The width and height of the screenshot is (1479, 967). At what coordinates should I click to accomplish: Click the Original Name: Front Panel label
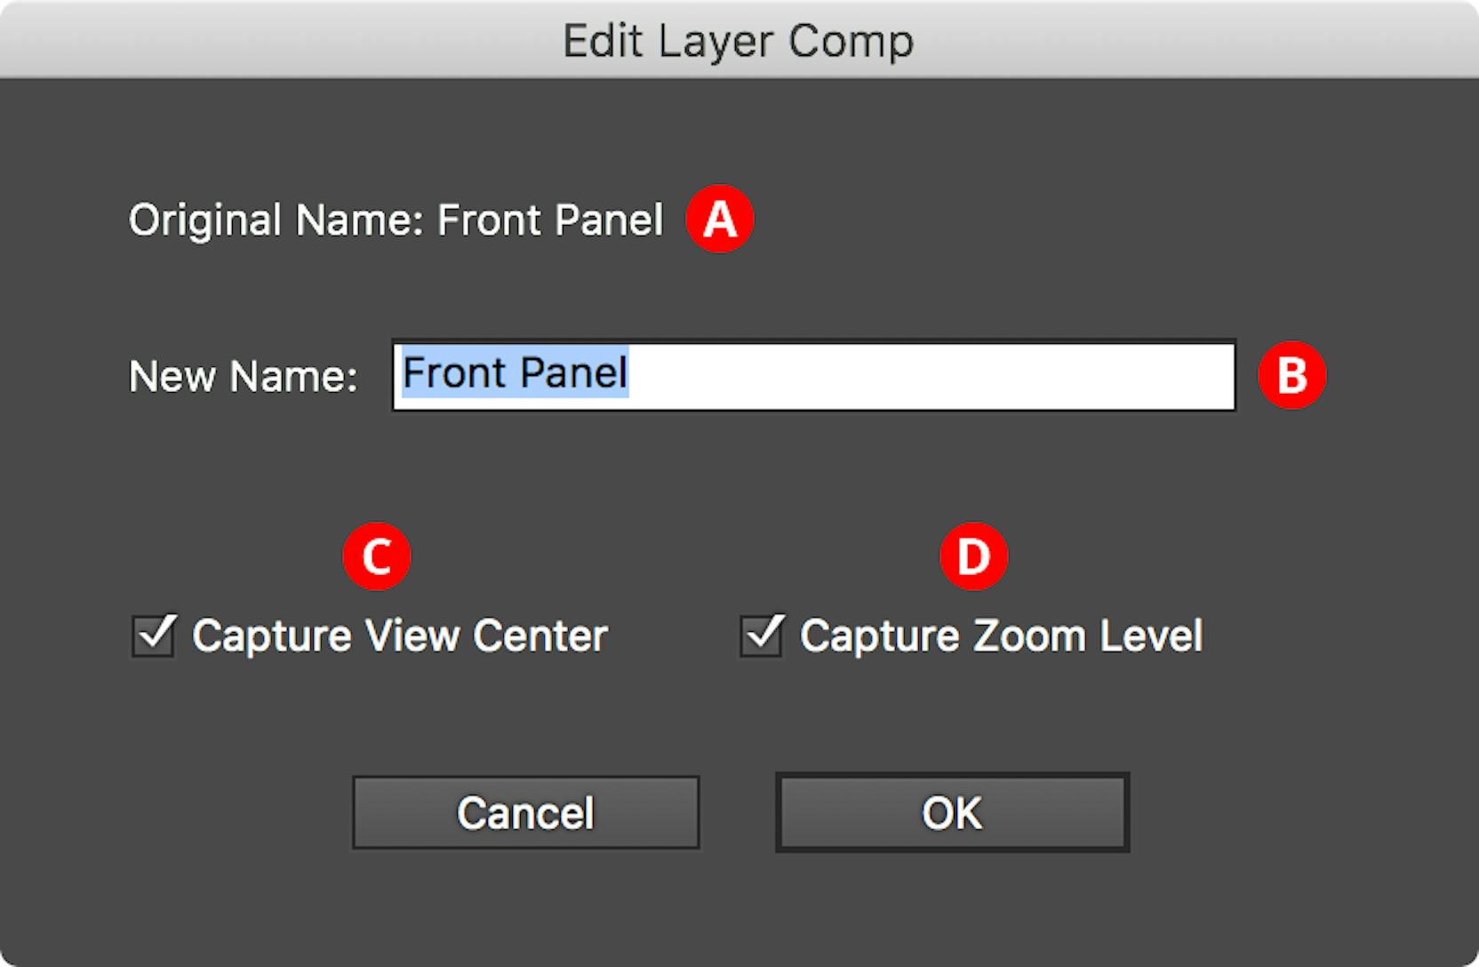click(396, 220)
